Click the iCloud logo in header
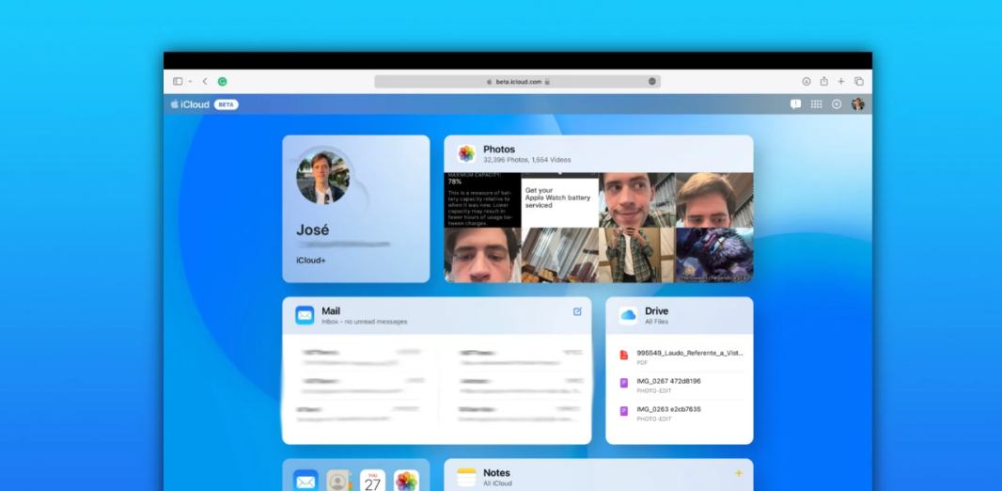This screenshot has width=1002, height=491. click(190, 104)
